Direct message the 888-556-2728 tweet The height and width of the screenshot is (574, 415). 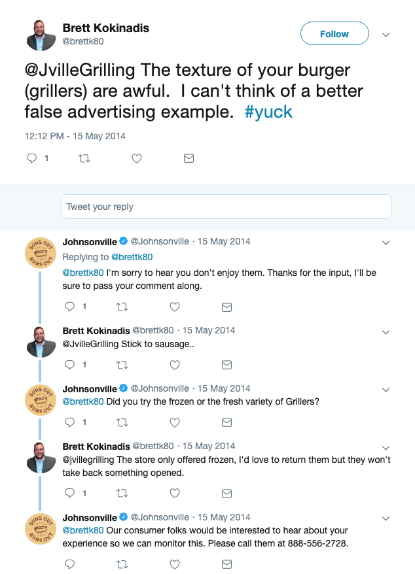coord(227,564)
